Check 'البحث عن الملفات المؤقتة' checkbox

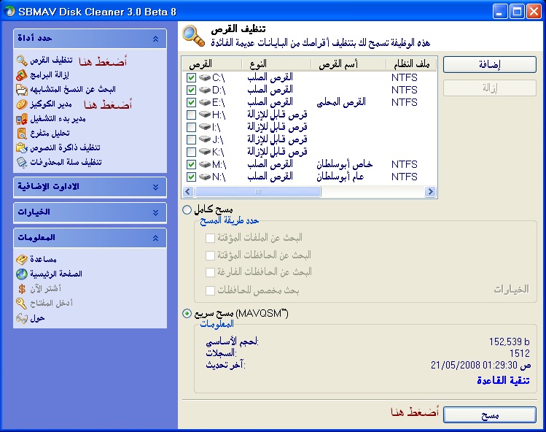coord(210,238)
